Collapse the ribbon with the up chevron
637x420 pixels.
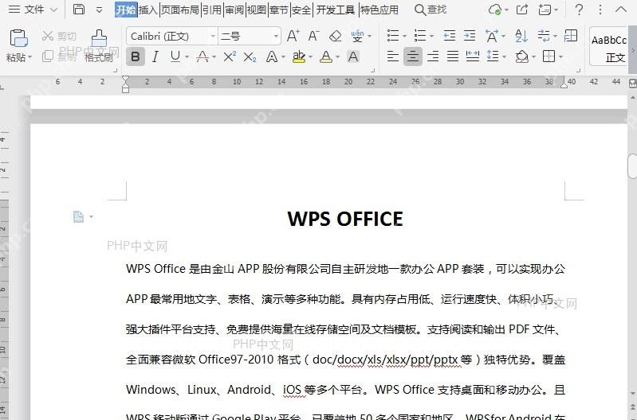point(621,10)
